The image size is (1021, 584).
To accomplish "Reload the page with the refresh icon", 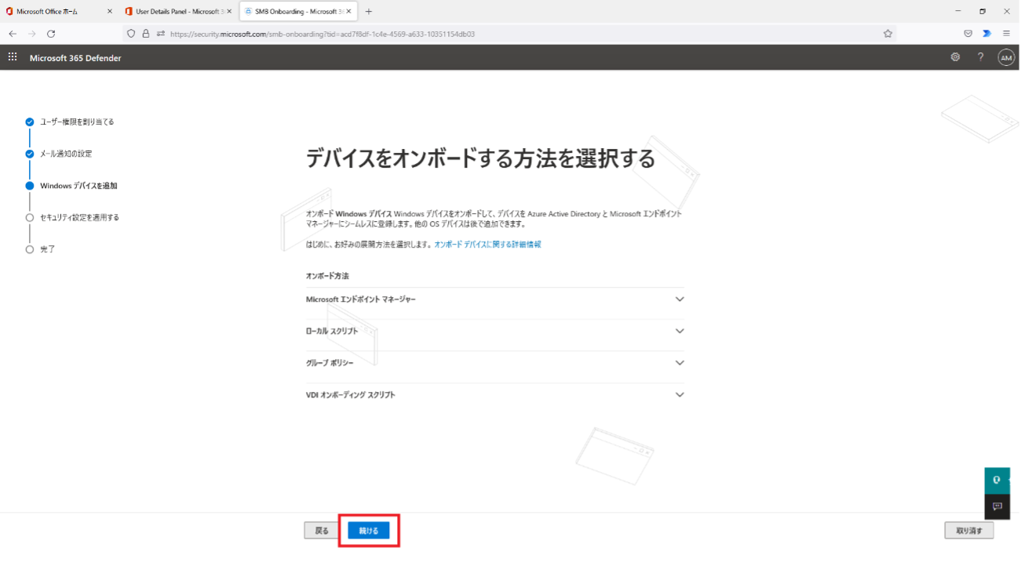I will [x=51, y=34].
